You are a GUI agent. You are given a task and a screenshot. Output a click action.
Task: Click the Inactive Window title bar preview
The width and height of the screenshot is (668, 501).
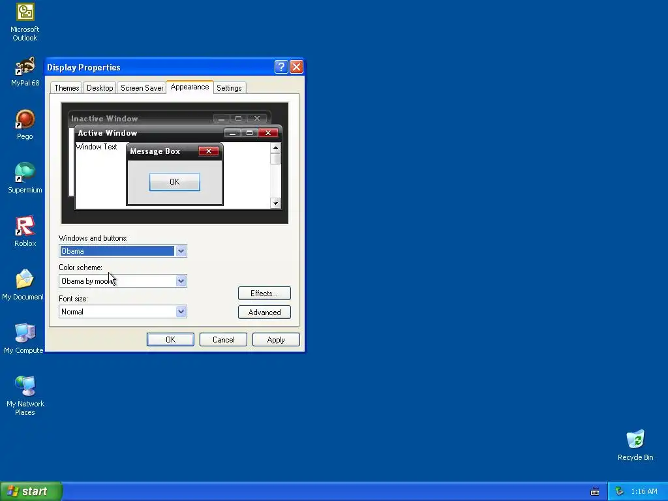point(170,119)
